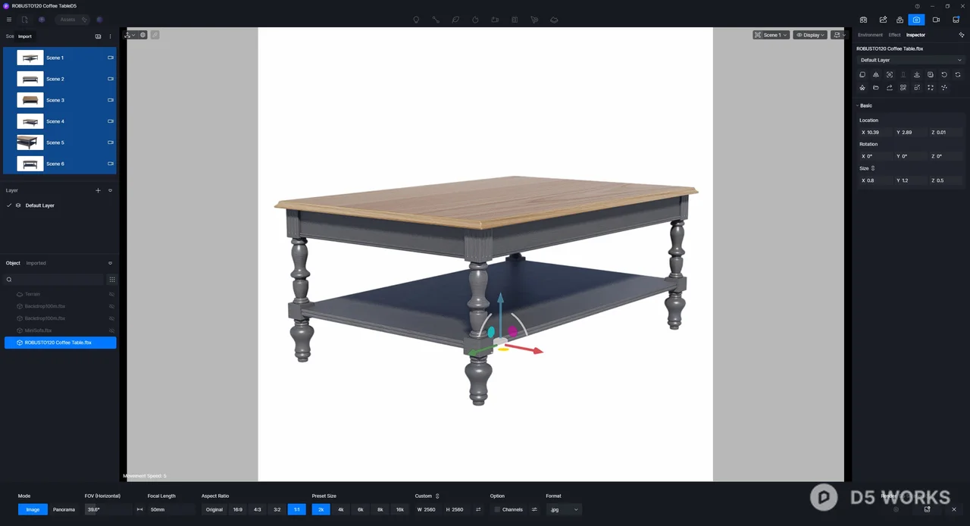This screenshot has width=970, height=526.
Task: Open the viewport layout dropdown
Action: pyautogui.click(x=838, y=35)
